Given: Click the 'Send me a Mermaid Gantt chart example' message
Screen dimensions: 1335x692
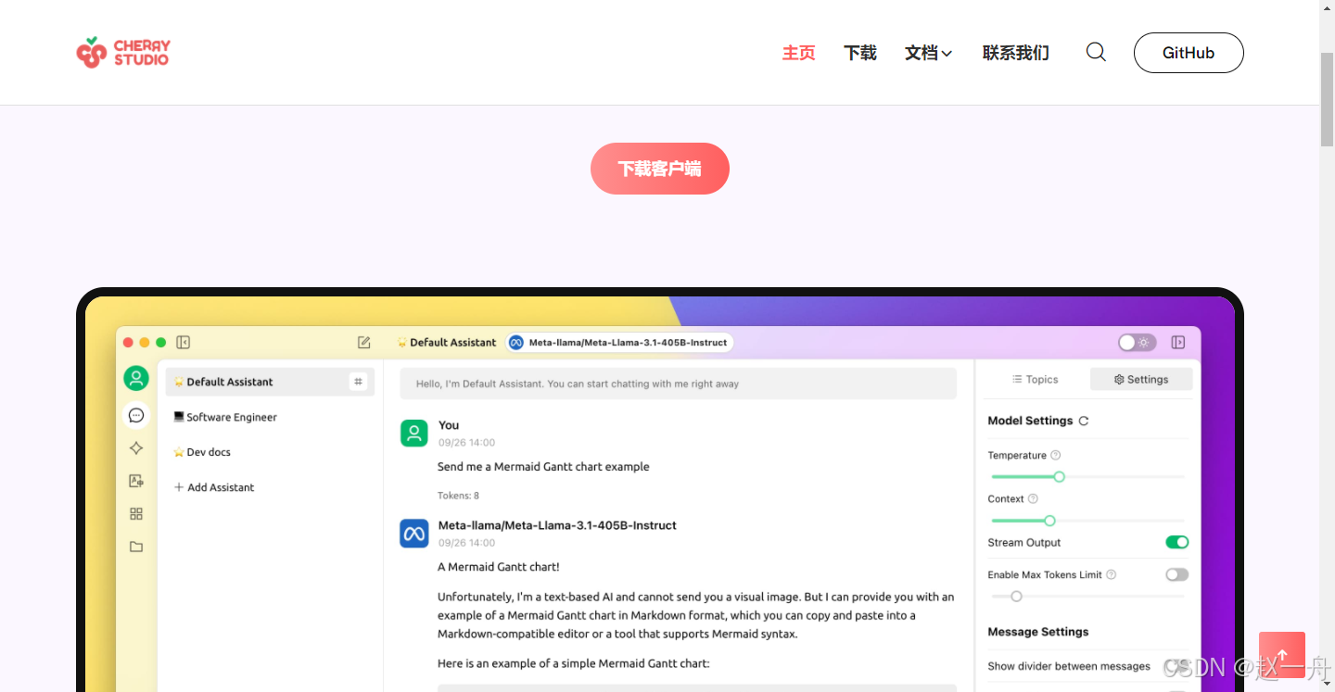Looking at the screenshot, I should point(543,467).
